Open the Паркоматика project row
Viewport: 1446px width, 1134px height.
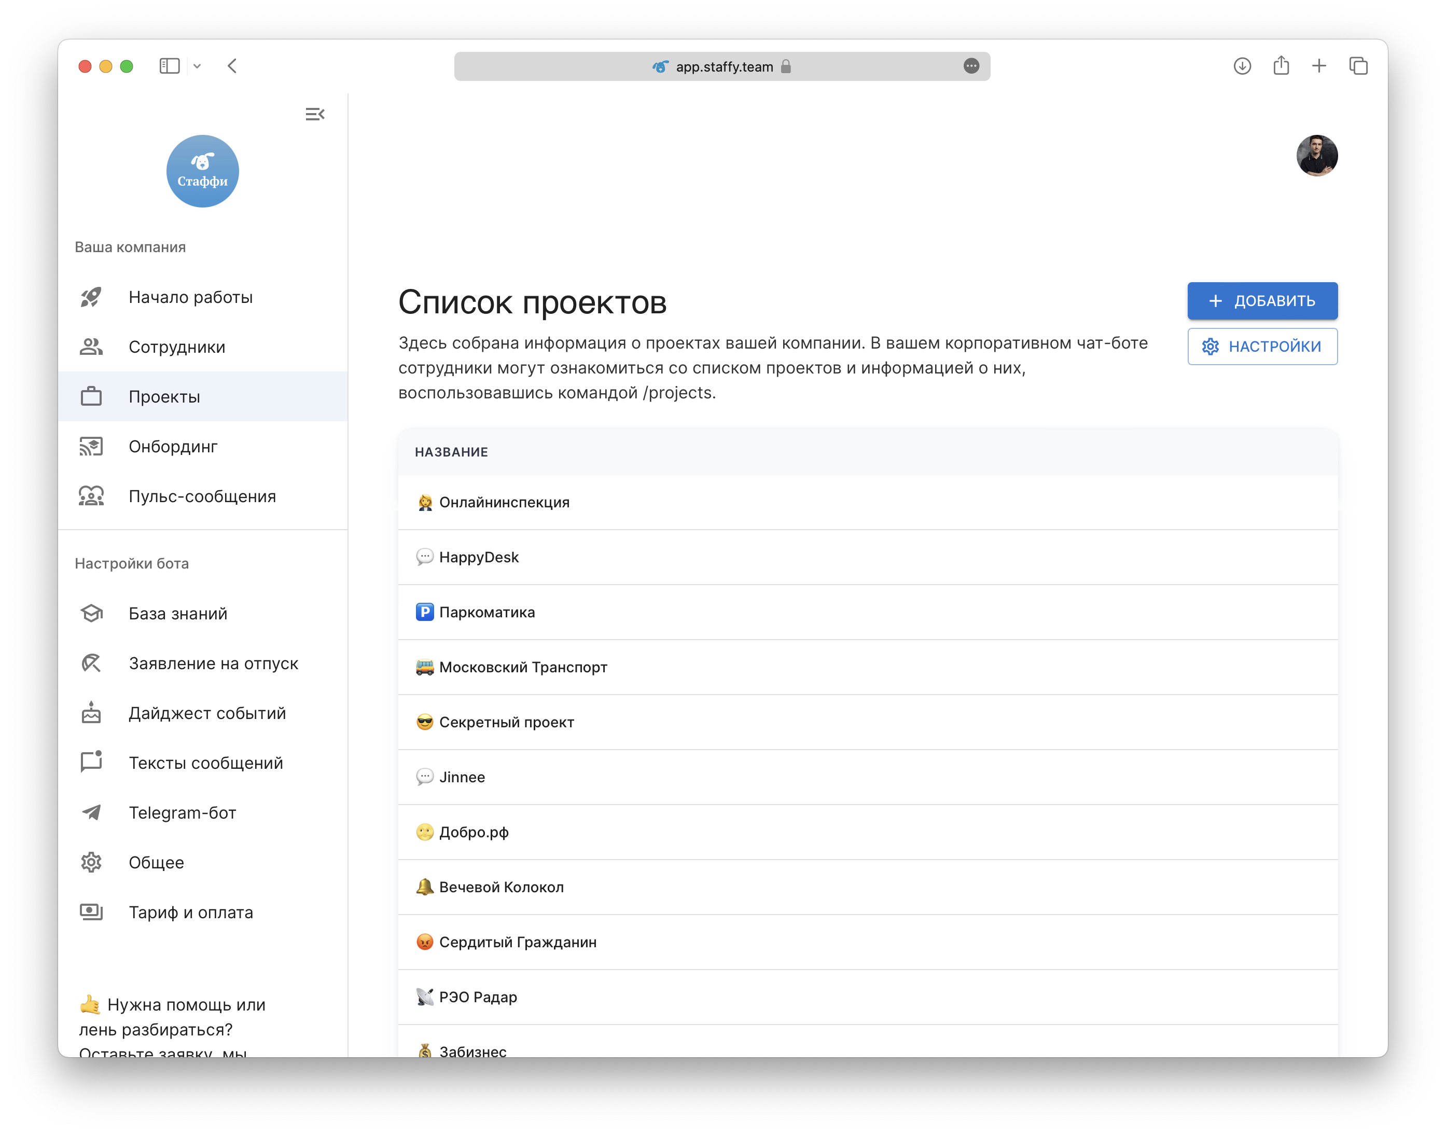pos(867,612)
